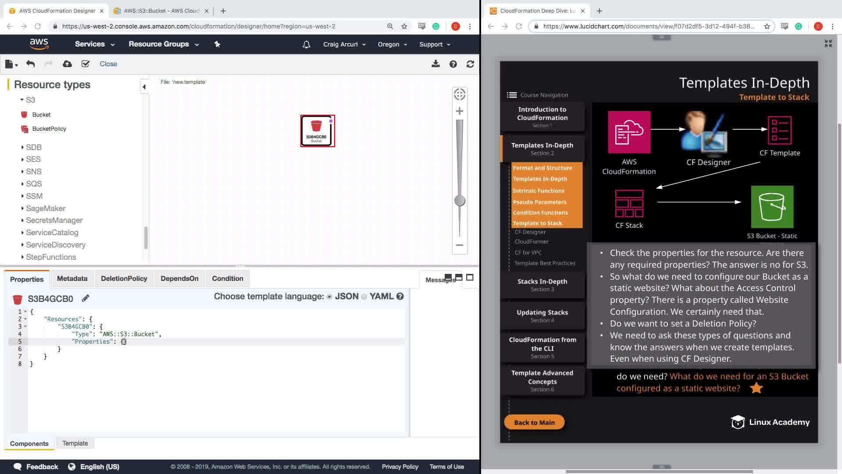Viewport: 842px width, 474px height.
Task: Click the fit to window target icon
Action: [x=459, y=94]
